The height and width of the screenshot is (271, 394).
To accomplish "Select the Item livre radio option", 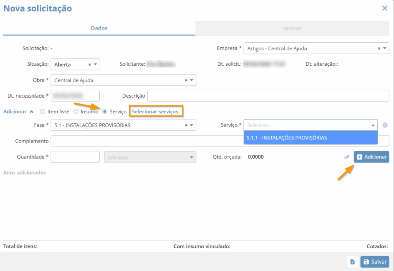I will point(43,111).
